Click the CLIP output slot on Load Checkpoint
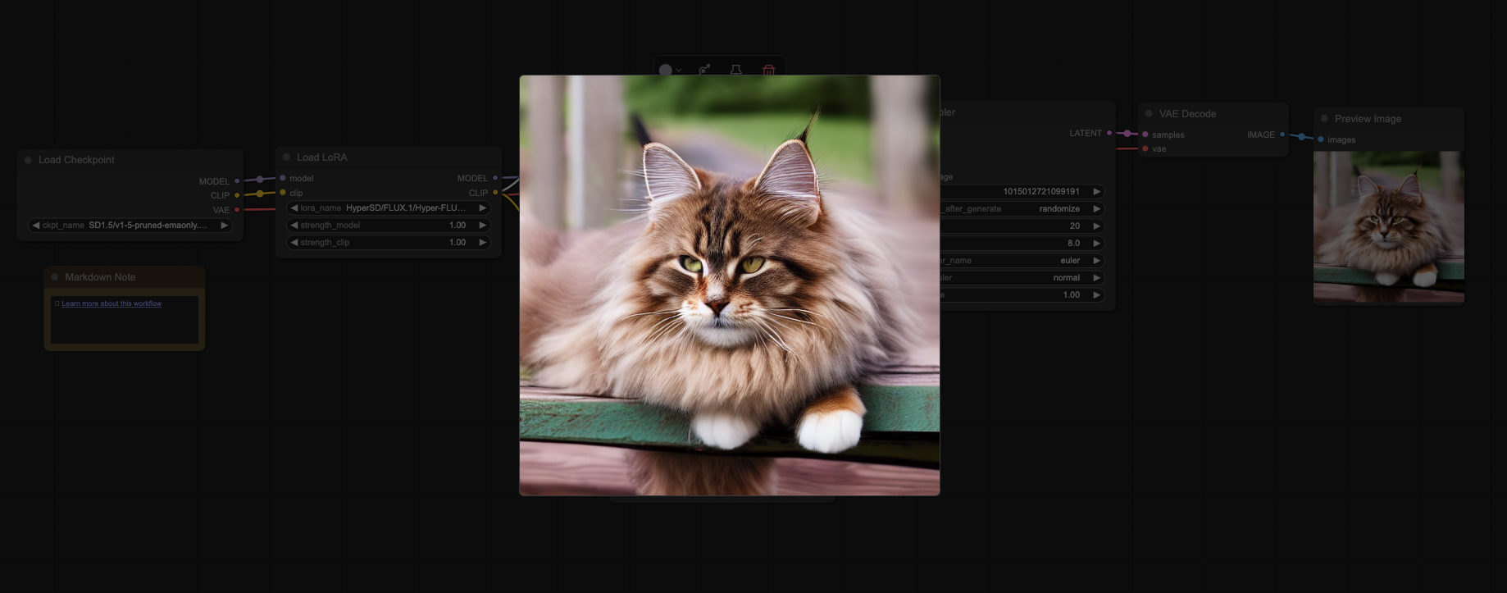 pos(237,195)
